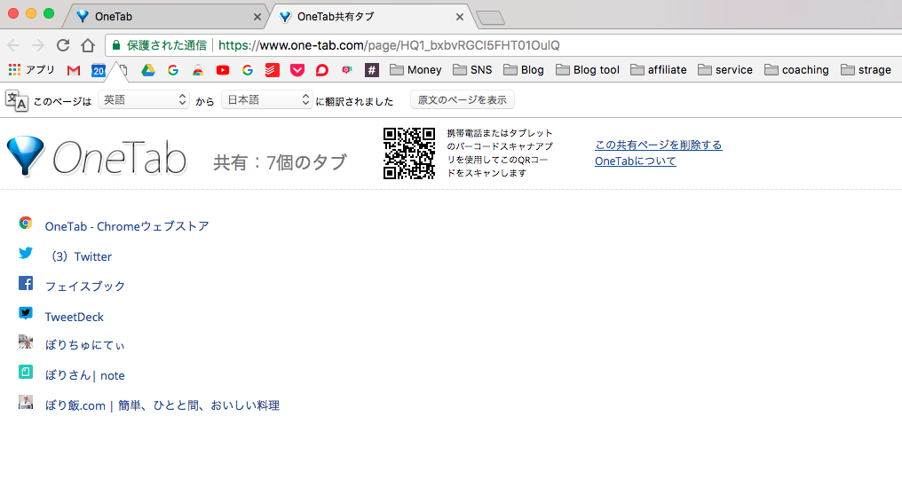The width and height of the screenshot is (902, 495).
Task: Click the QR code image
Action: [x=409, y=153]
